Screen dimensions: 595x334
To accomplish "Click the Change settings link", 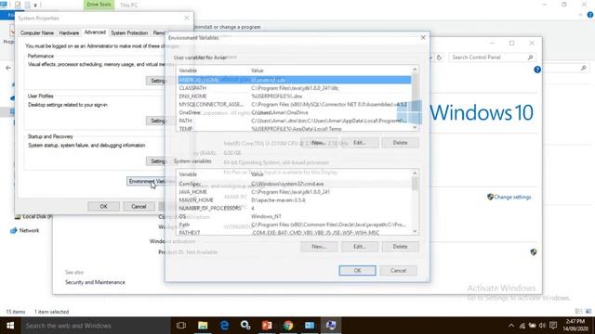I will pyautogui.click(x=512, y=197).
